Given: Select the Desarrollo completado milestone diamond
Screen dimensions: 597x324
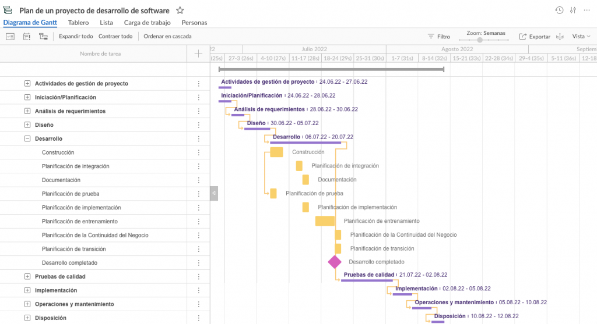Looking at the screenshot, I should 335,262.
